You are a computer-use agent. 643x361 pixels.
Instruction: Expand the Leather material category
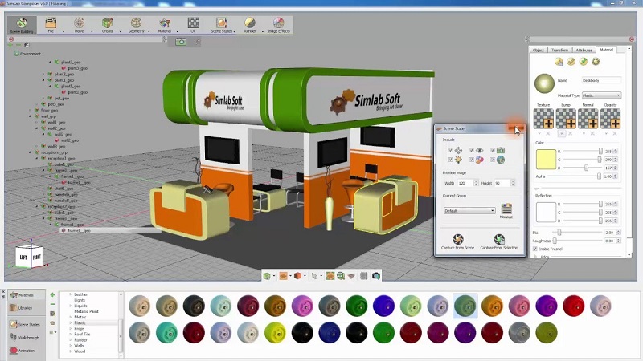pos(70,294)
